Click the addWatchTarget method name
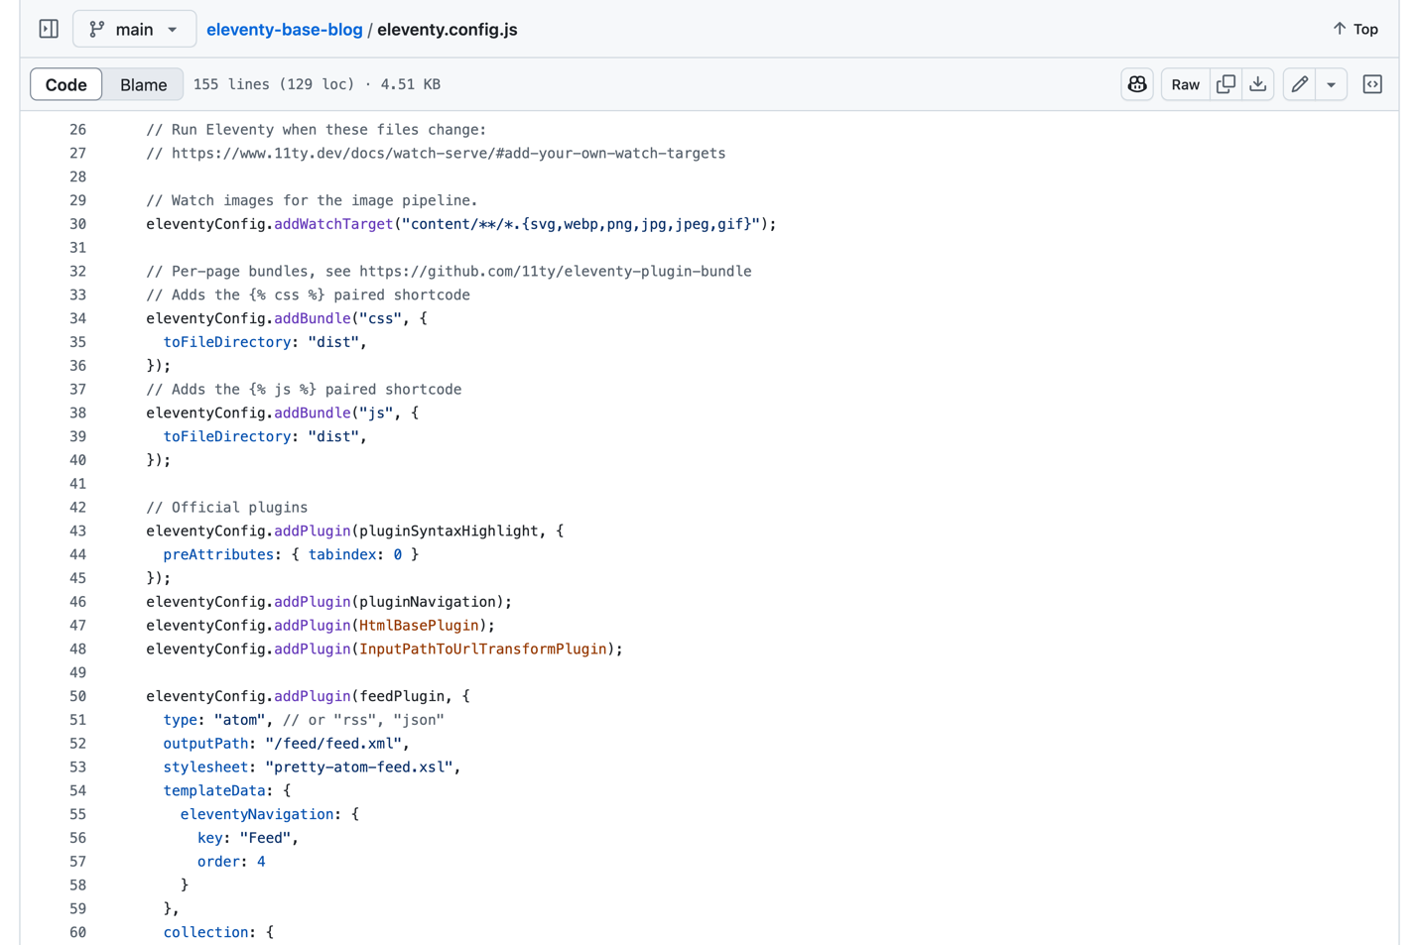 pos(333,224)
